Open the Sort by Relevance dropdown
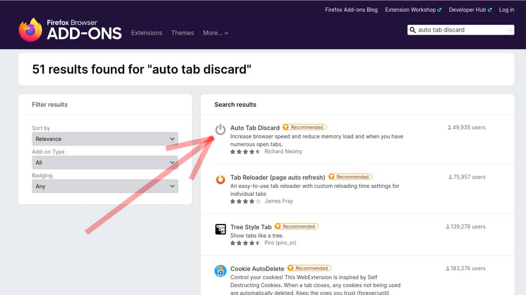Screen dimensions: 526x295 pos(105,139)
